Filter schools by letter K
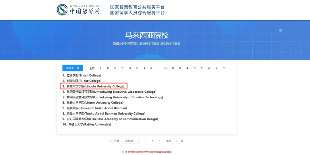This screenshot has width=310, height=155. tap(151, 68)
